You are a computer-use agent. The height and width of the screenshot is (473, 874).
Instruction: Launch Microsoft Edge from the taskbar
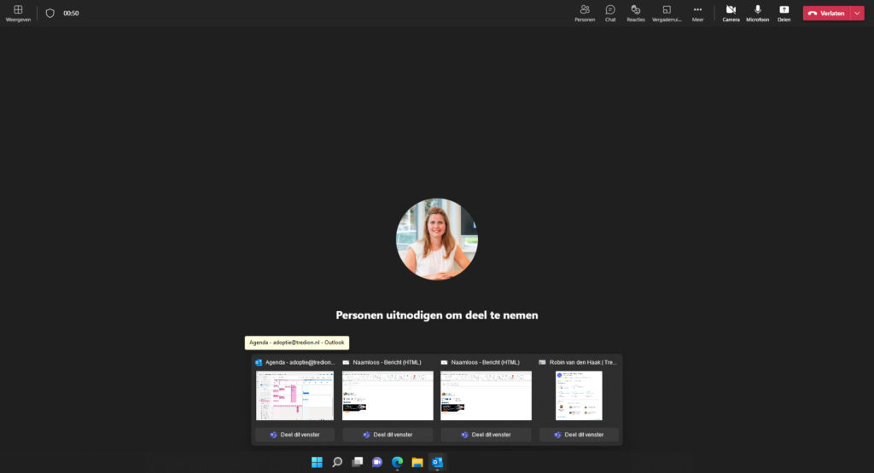pyautogui.click(x=398, y=462)
